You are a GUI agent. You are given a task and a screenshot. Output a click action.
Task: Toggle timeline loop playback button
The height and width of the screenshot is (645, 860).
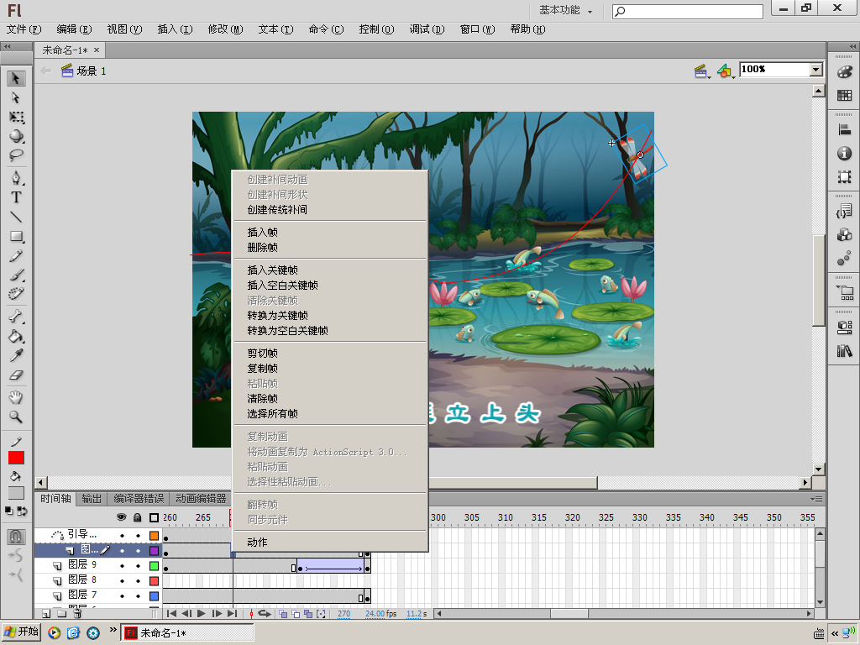click(265, 613)
